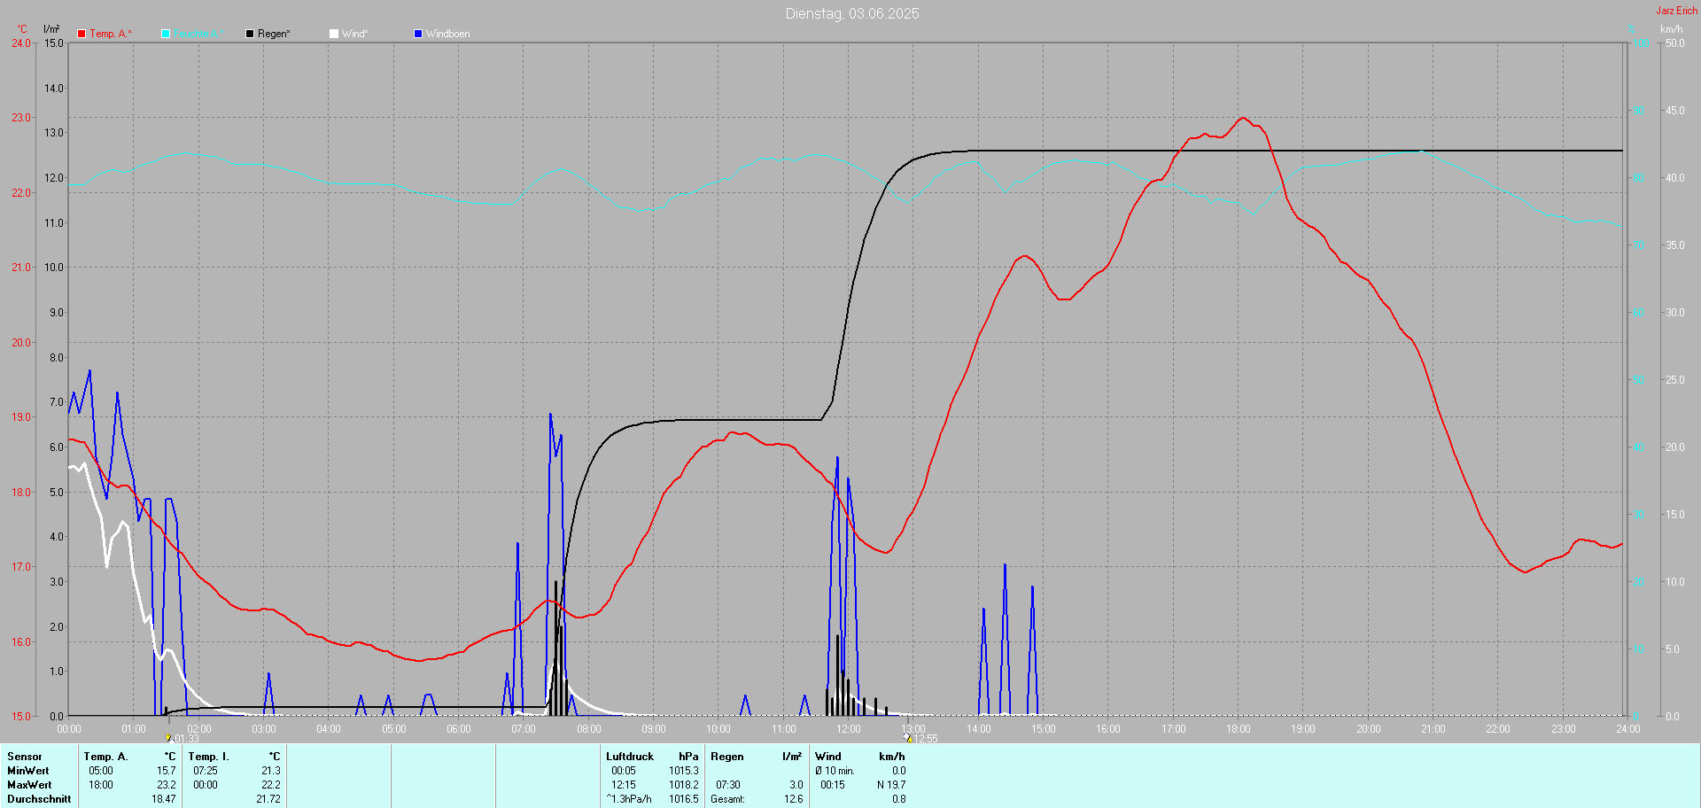Image resolution: width=1701 pixels, height=808 pixels.
Task: Click the MaxWert row label
Action: pyautogui.click(x=29, y=785)
